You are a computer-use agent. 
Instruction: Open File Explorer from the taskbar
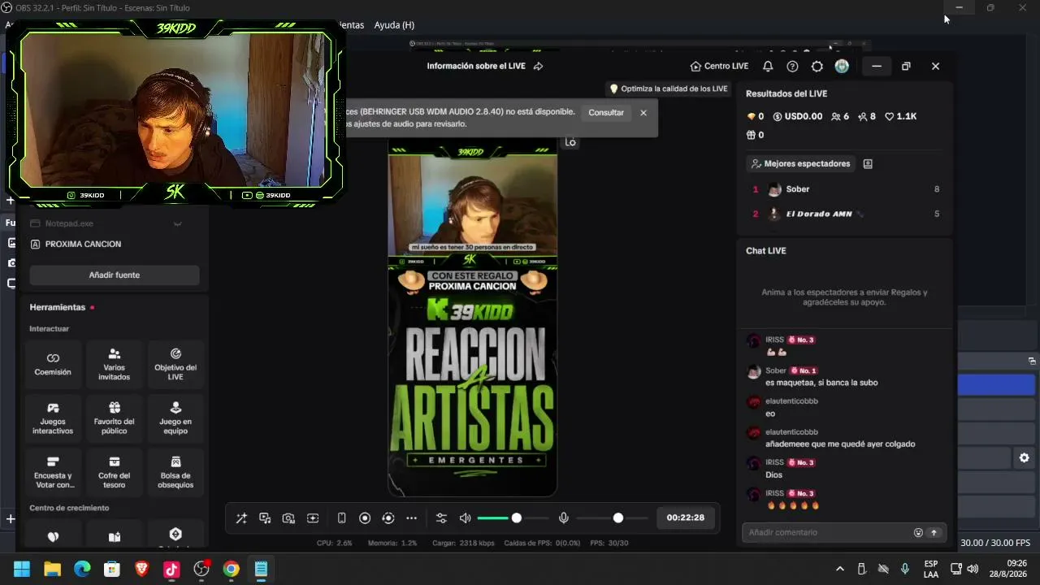pyautogui.click(x=52, y=569)
